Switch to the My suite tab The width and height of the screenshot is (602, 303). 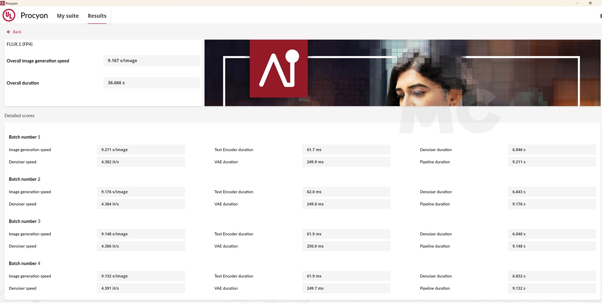coord(68,16)
